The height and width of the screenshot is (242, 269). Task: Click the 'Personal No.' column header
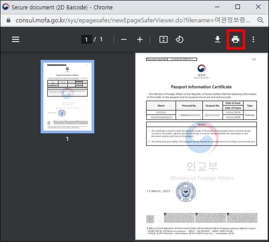coord(189,106)
